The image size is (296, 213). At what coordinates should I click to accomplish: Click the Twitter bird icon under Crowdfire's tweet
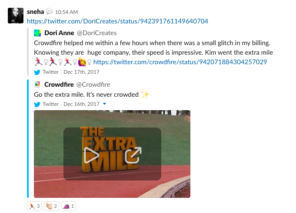37,104
